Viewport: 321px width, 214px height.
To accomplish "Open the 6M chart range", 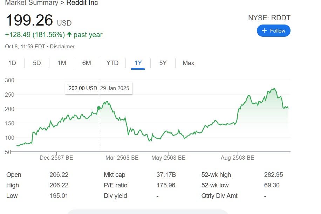I will click(x=87, y=63).
